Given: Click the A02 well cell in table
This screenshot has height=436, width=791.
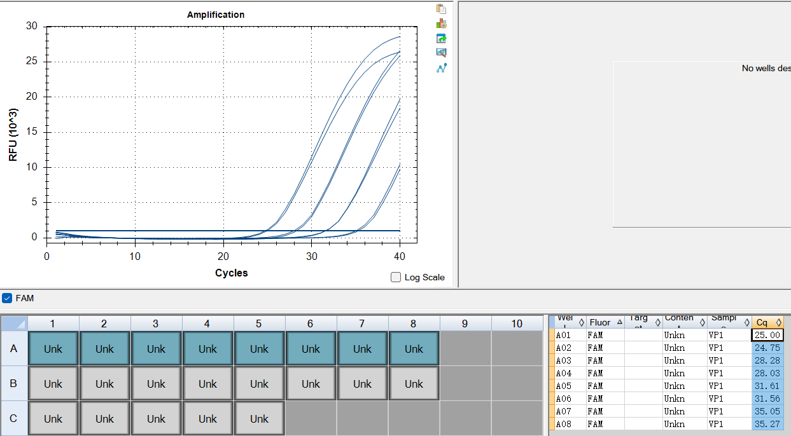Looking at the screenshot, I should click(x=570, y=348).
